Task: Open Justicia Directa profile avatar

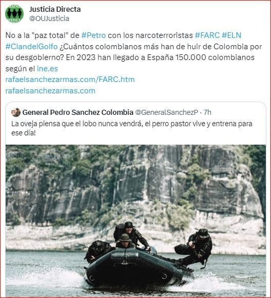Action: pyautogui.click(x=14, y=14)
